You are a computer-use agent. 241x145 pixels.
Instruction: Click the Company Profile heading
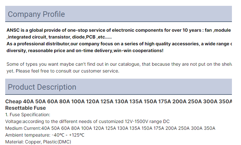coord(36,14)
